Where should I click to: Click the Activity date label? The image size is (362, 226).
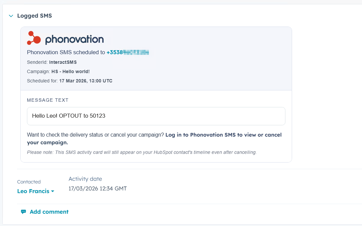tap(85, 179)
